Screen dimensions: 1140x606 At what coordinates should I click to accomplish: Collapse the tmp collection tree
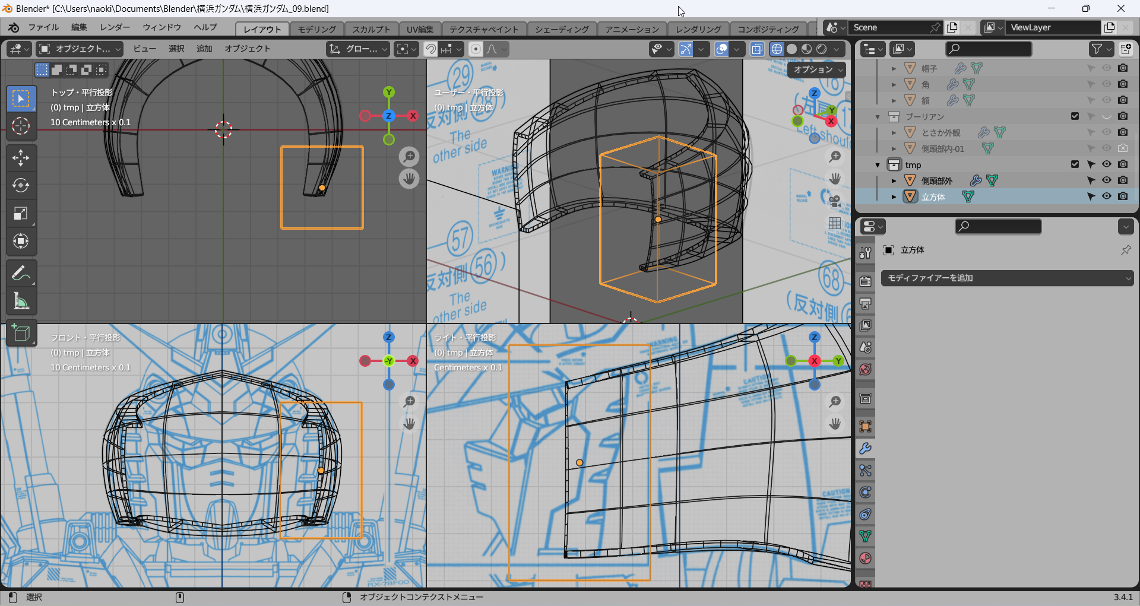(878, 165)
